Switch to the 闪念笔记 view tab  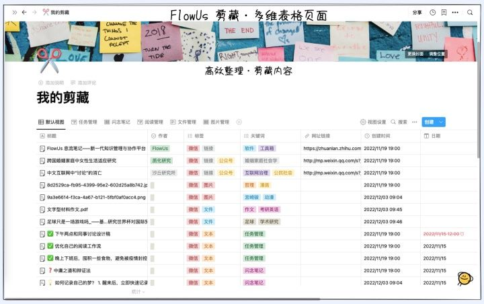[x=117, y=122]
